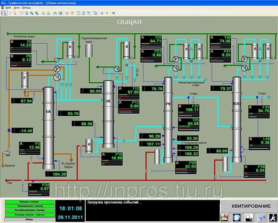Go back using the left arrow icon
278x223 pixels.
[102, 13]
